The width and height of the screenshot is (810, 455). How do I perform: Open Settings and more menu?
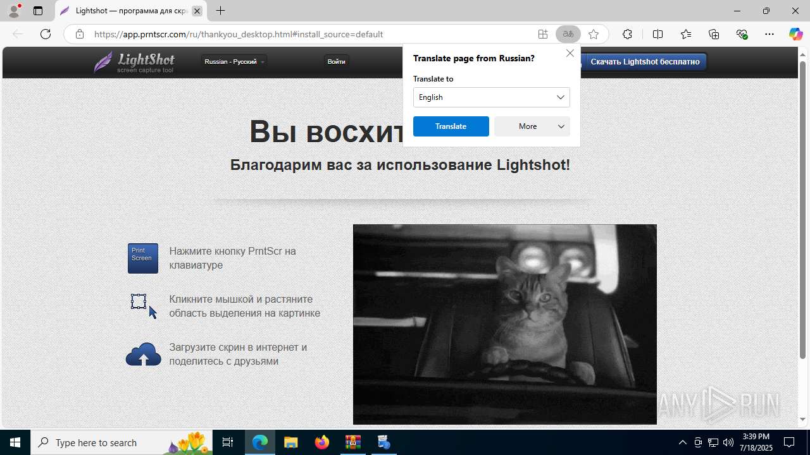(x=769, y=34)
